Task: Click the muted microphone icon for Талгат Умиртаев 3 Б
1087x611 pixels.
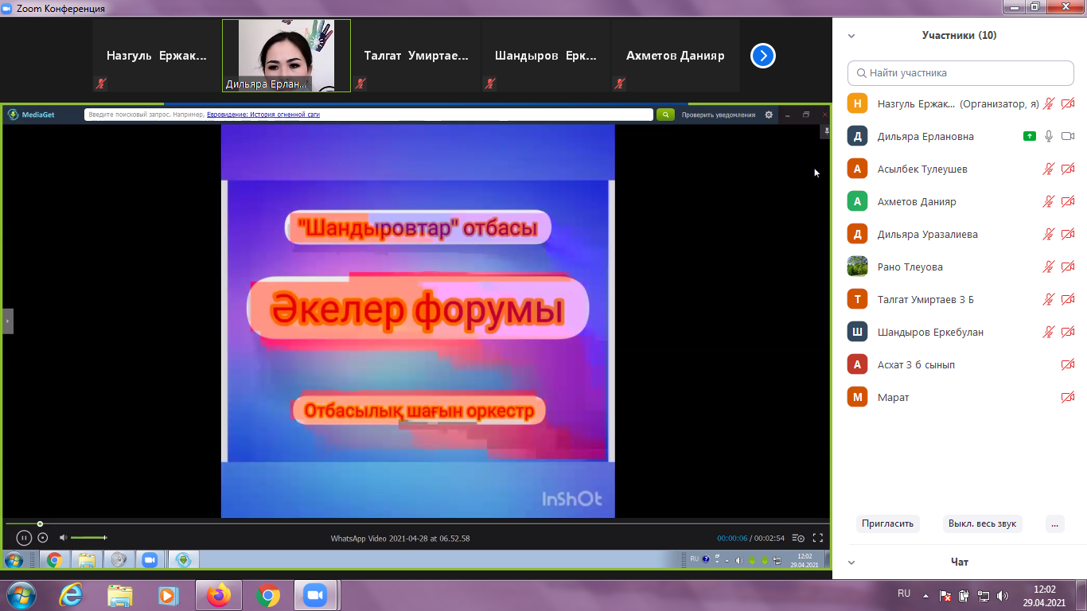Action: click(1049, 299)
